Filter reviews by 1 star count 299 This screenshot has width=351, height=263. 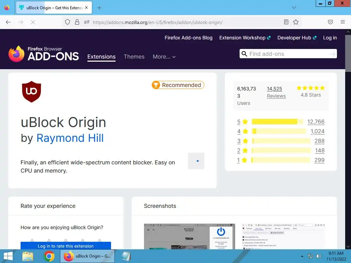pyautogui.click(x=319, y=160)
